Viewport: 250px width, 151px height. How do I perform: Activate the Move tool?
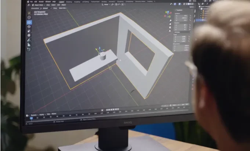point(29,22)
